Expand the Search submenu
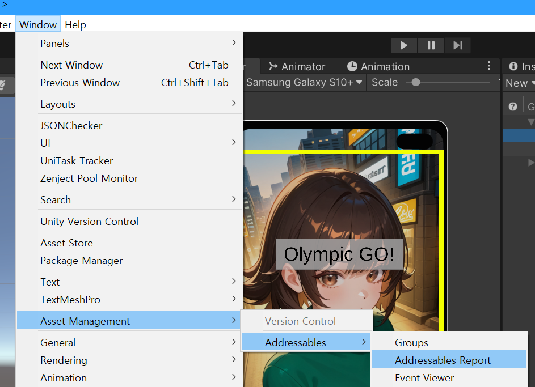The image size is (535, 387). point(130,199)
